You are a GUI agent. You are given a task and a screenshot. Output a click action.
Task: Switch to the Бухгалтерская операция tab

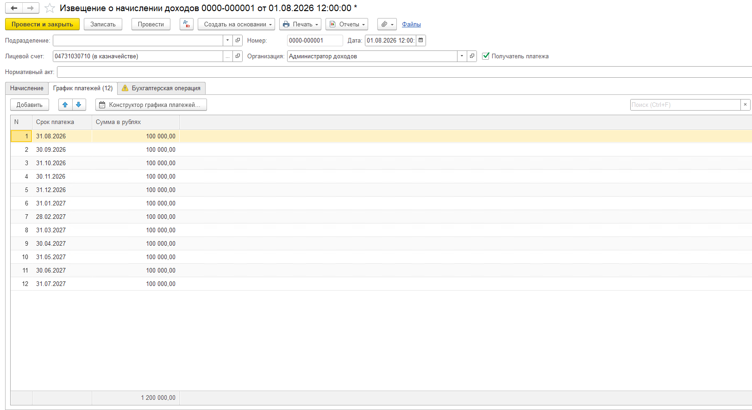coord(162,88)
